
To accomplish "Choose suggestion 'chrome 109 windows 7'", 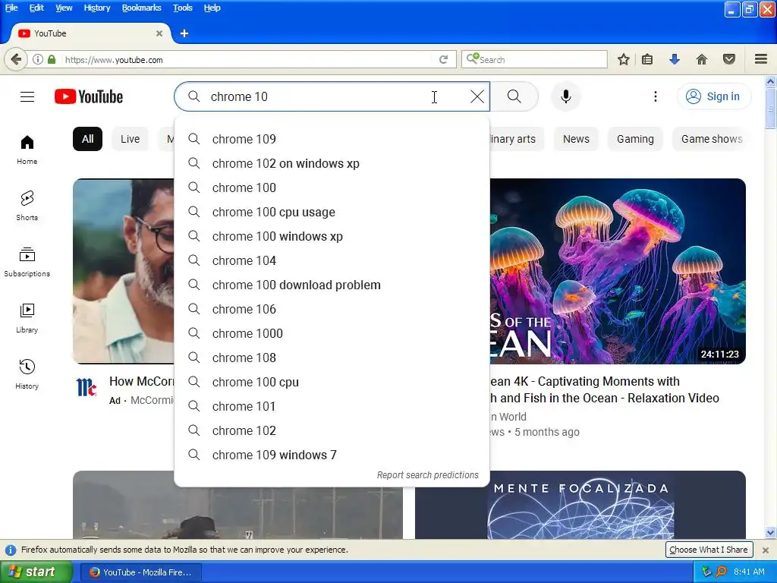I will (x=332, y=455).
